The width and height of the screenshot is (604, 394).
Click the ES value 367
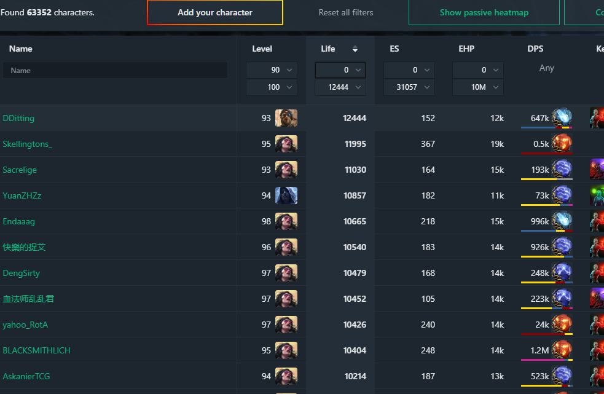point(428,144)
